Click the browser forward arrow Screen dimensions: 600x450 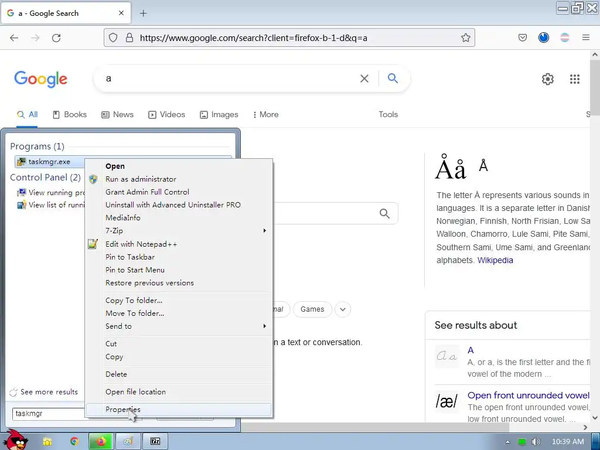[x=35, y=37]
